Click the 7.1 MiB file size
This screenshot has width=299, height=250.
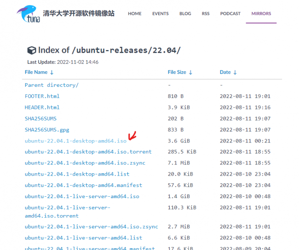point(179,163)
